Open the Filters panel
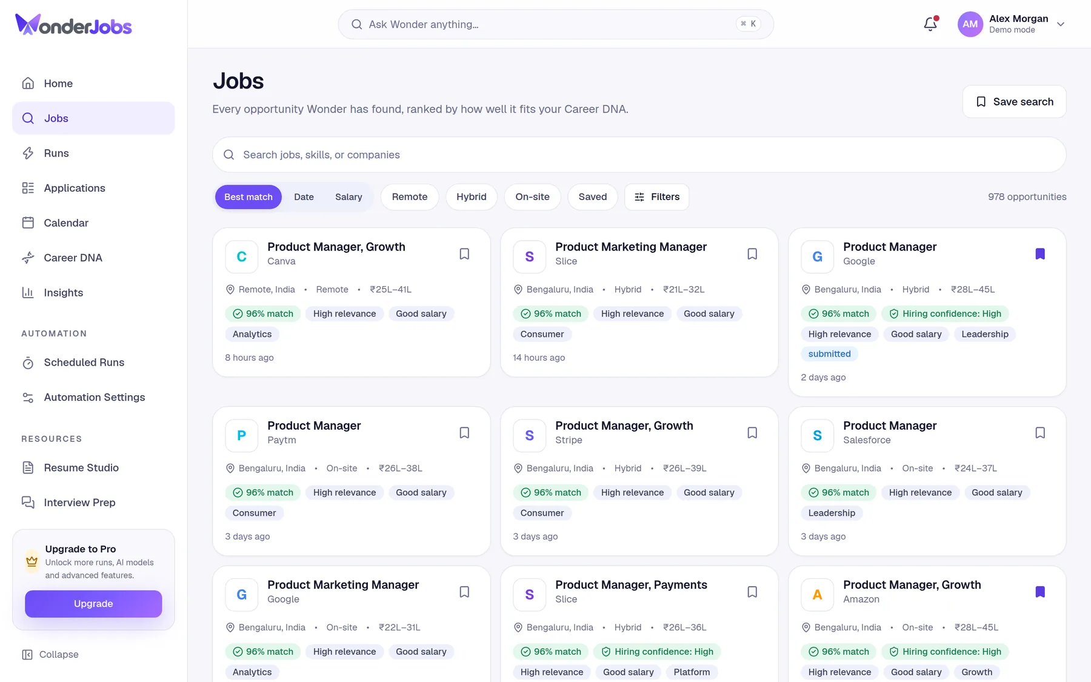The width and height of the screenshot is (1091, 682). [657, 197]
